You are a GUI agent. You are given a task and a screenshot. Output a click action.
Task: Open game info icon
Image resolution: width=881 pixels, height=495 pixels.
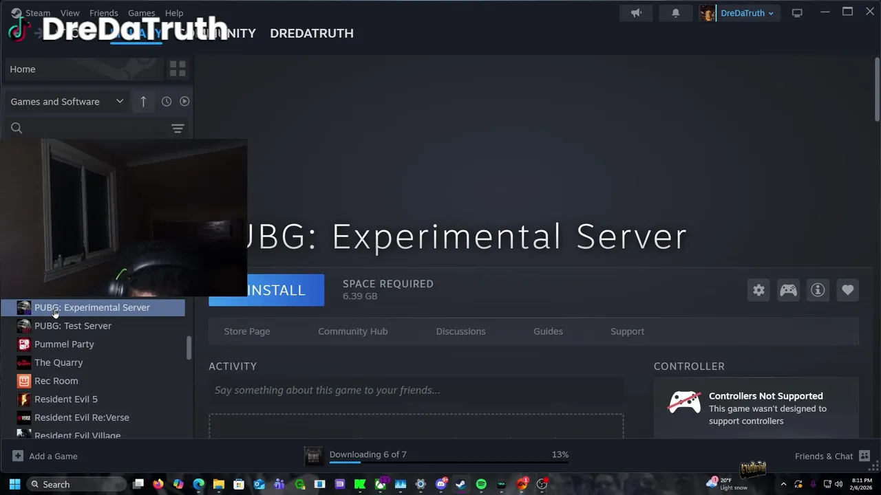pyautogui.click(x=818, y=290)
